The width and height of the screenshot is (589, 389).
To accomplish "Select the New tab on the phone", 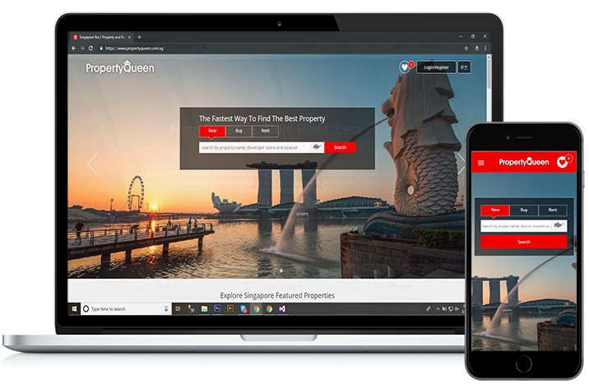I will 495,211.
